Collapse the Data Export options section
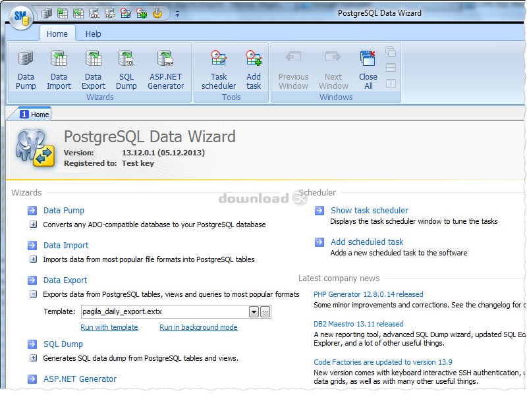 point(33,294)
